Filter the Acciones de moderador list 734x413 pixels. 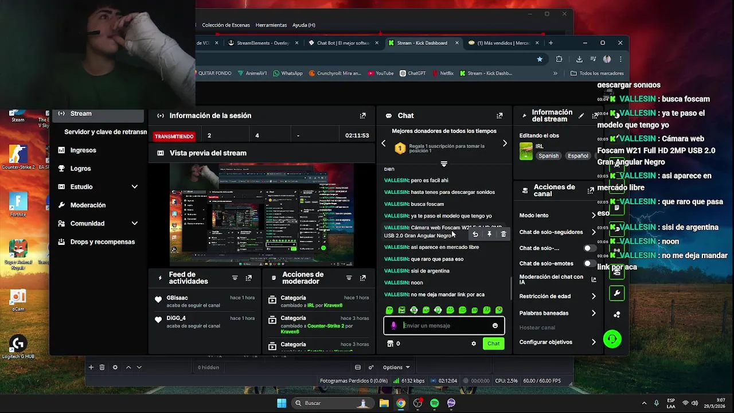click(349, 278)
